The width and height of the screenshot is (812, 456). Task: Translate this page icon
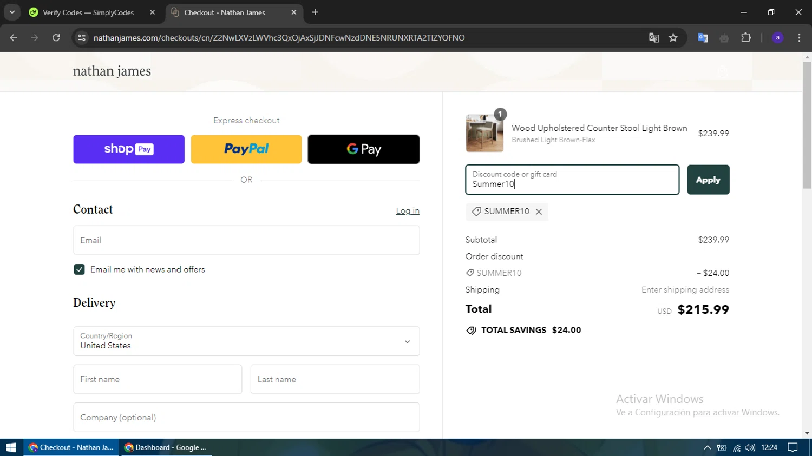[654, 38]
